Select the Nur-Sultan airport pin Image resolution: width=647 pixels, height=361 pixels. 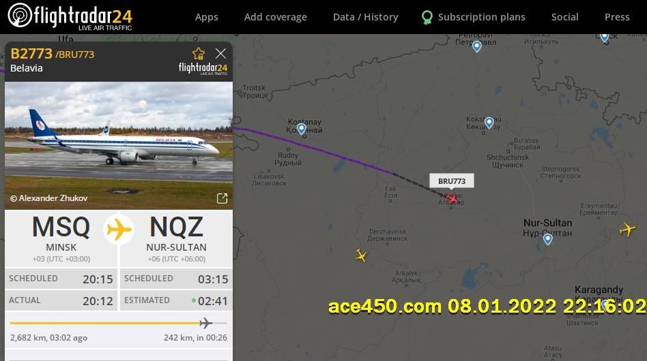click(547, 239)
